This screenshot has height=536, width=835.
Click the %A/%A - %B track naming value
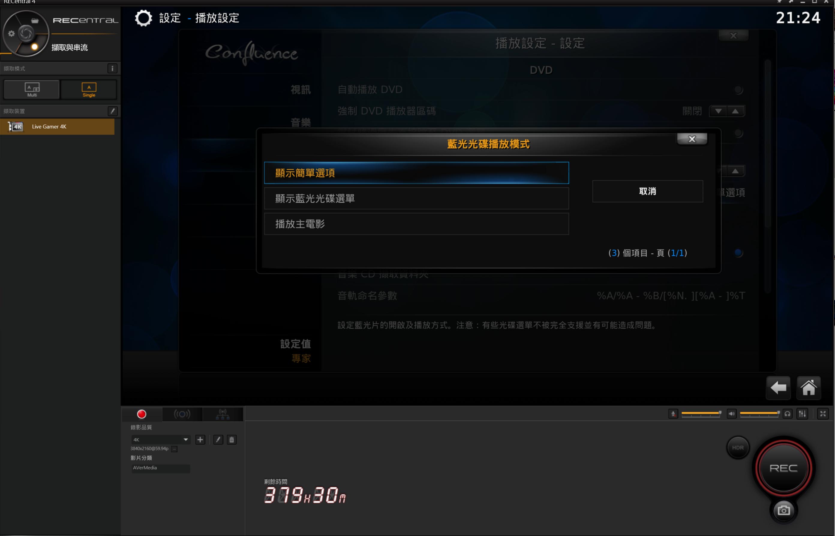(671, 296)
